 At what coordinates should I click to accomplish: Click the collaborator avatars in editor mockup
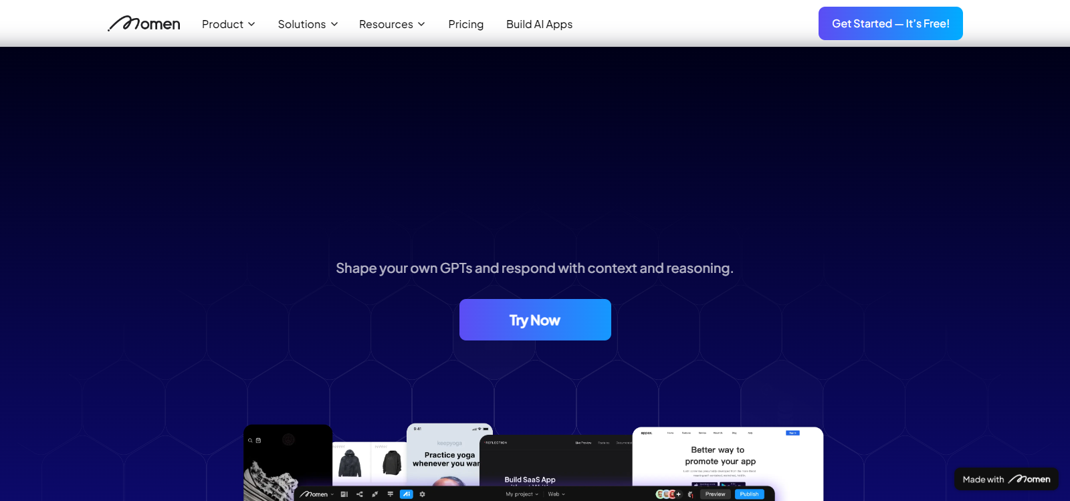(x=668, y=494)
